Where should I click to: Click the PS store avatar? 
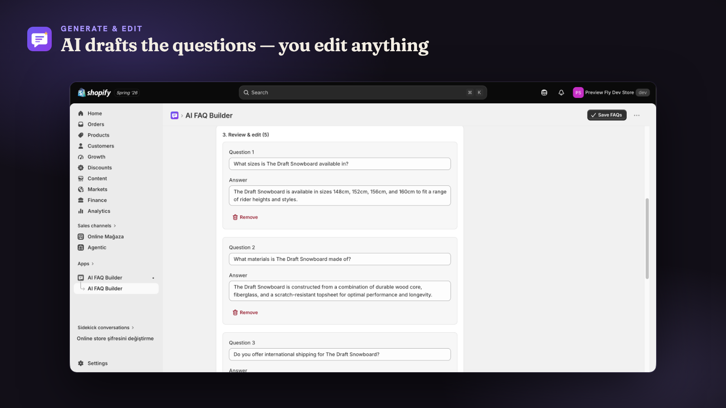578,92
